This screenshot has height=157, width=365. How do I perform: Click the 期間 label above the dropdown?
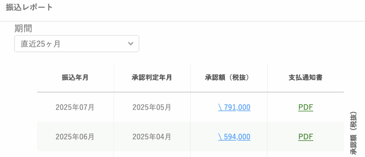(23, 29)
